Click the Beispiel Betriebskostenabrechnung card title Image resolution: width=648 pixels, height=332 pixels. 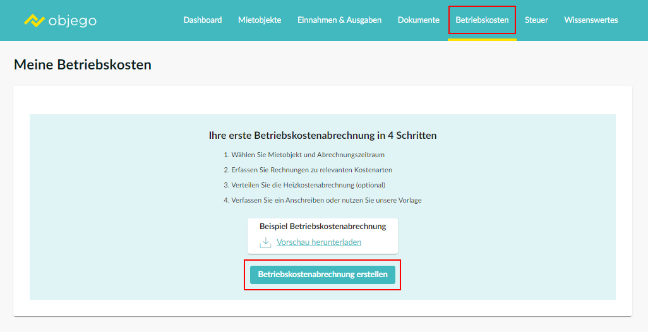[x=322, y=226]
